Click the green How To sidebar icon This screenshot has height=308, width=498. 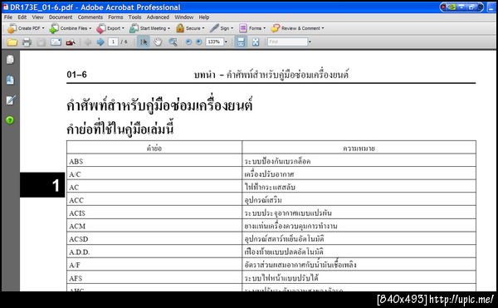pyautogui.click(x=10, y=120)
